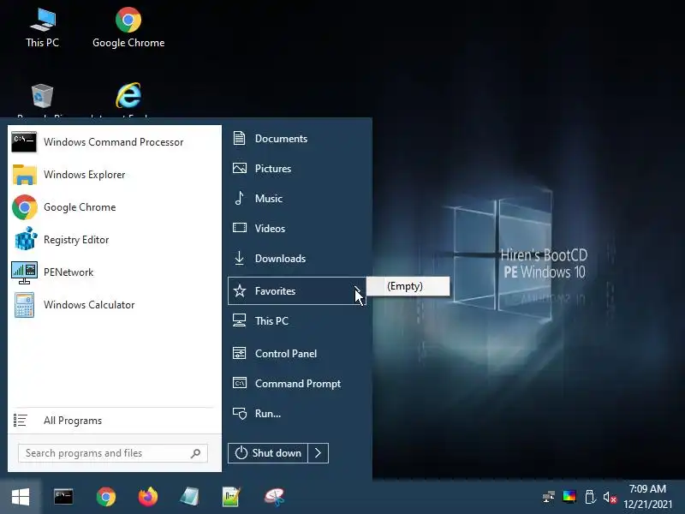The width and height of the screenshot is (685, 514).
Task: Click the Run... icon
Action: click(x=240, y=414)
